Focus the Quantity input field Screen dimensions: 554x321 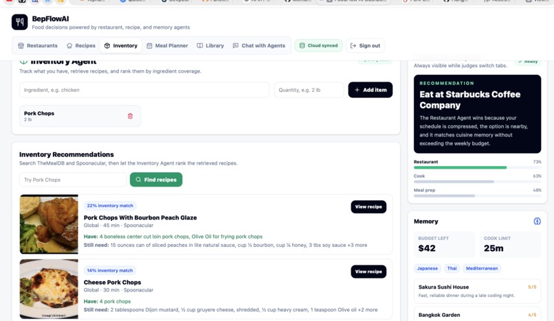click(x=309, y=90)
